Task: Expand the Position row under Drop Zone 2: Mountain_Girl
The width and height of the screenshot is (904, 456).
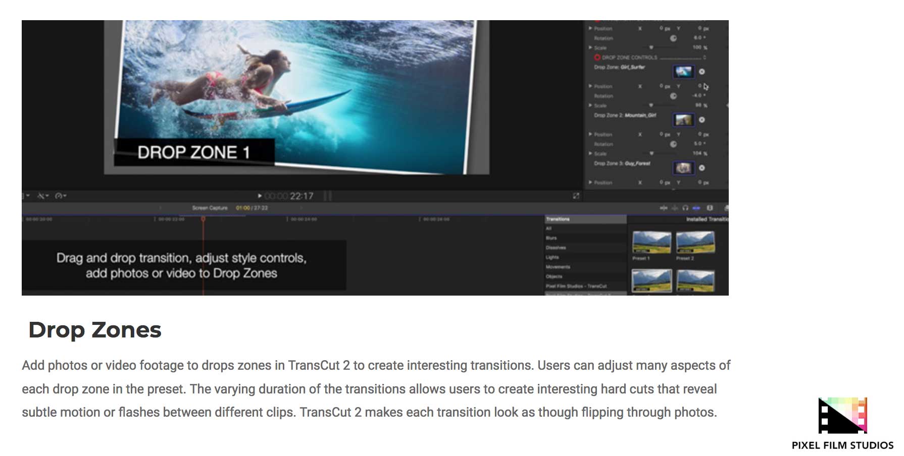Action: pyautogui.click(x=590, y=135)
